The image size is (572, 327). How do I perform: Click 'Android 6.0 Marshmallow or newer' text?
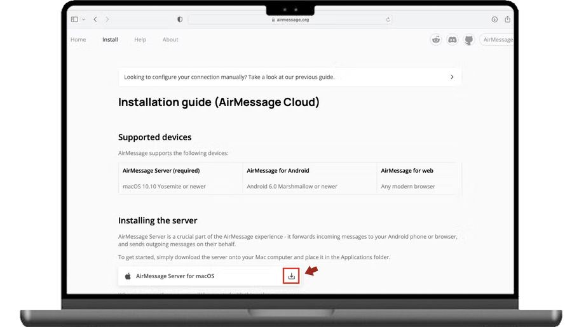[x=292, y=186]
